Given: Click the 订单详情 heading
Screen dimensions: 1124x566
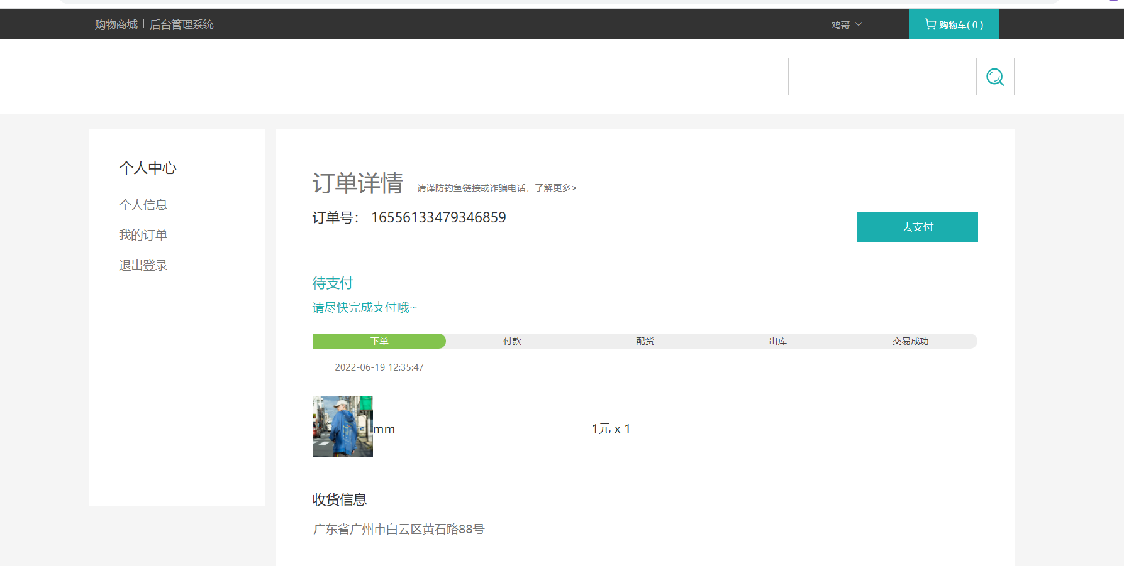Looking at the screenshot, I should click(357, 183).
